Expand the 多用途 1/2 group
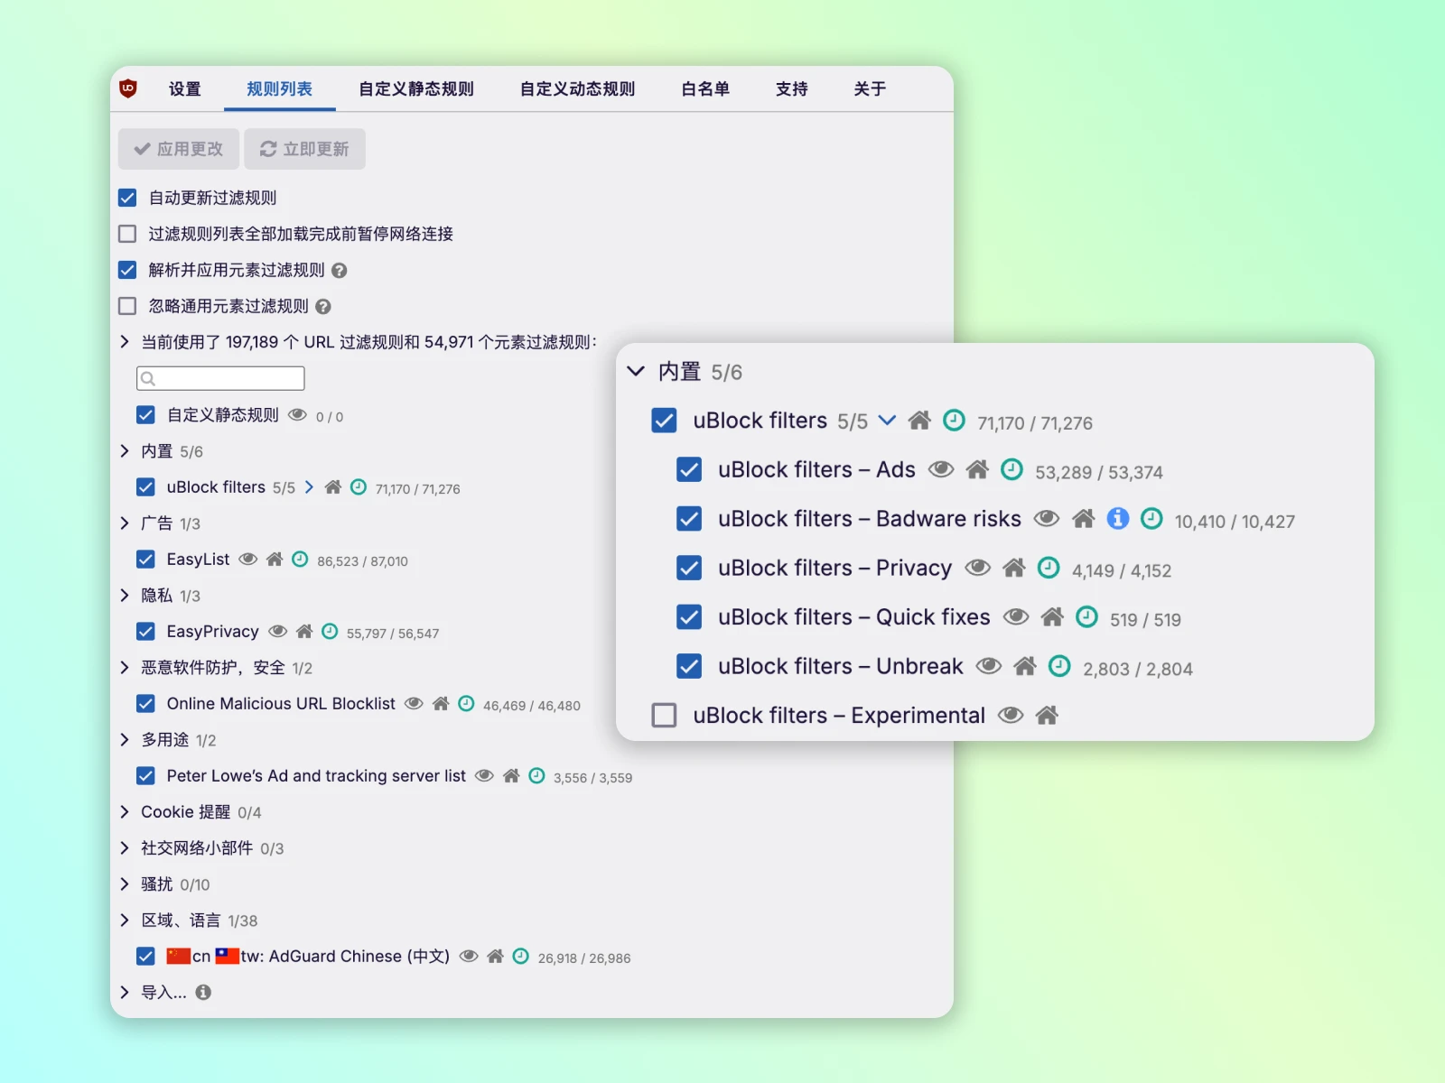The height and width of the screenshot is (1083, 1445). pyautogui.click(x=125, y=739)
